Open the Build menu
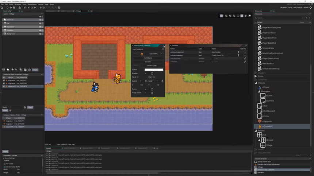Image resolution: width=314 pixels, height=176 pixels. (x=11, y=4)
